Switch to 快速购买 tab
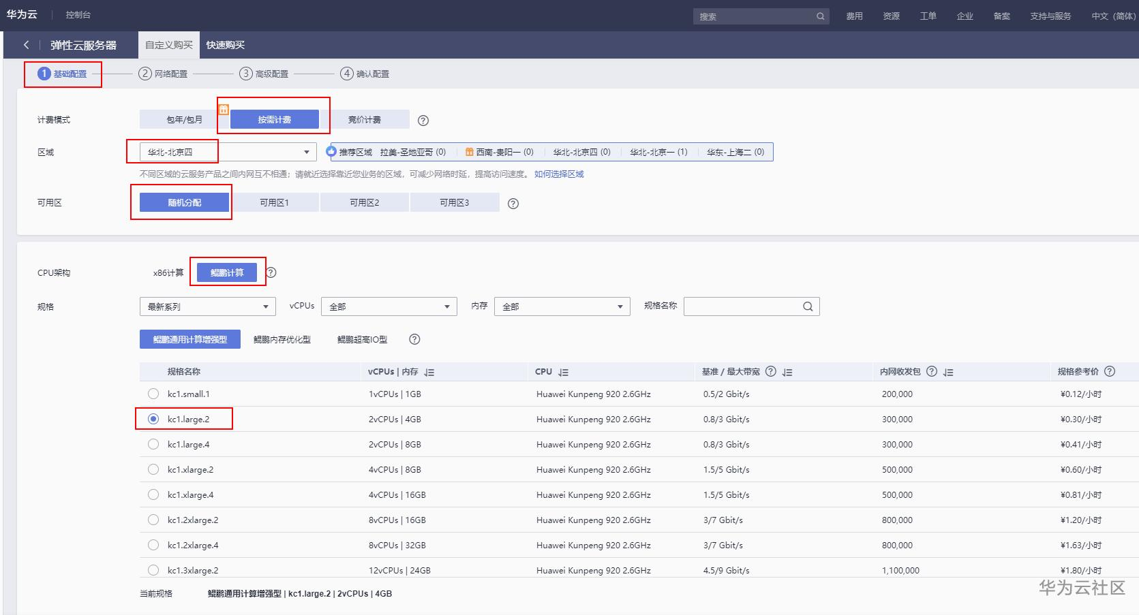The width and height of the screenshot is (1139, 615). (226, 45)
